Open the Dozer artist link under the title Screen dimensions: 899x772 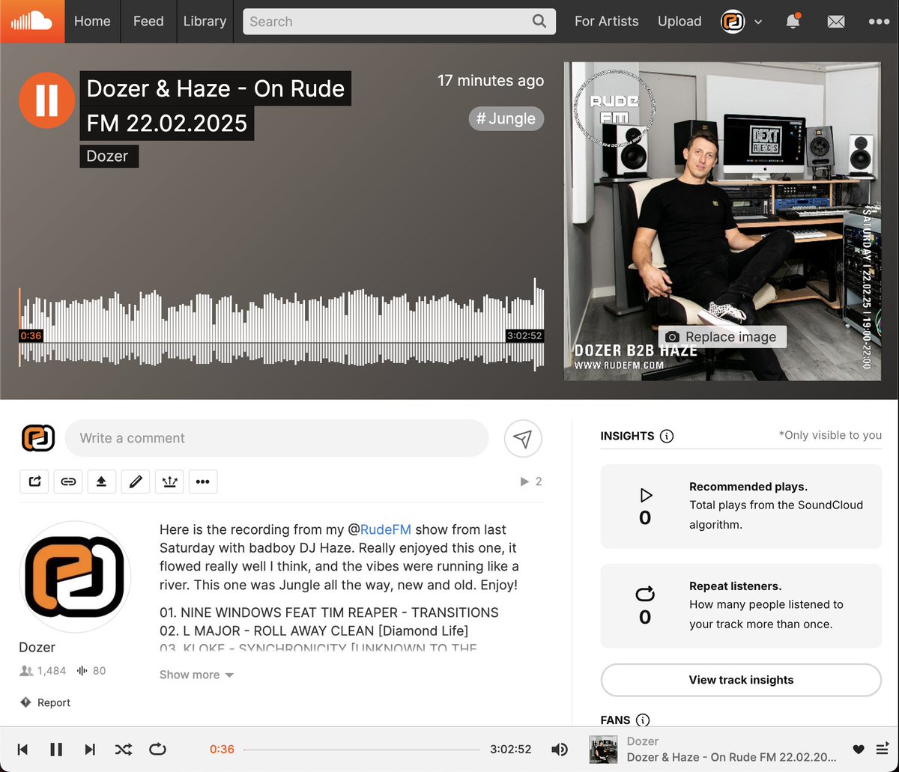click(109, 156)
